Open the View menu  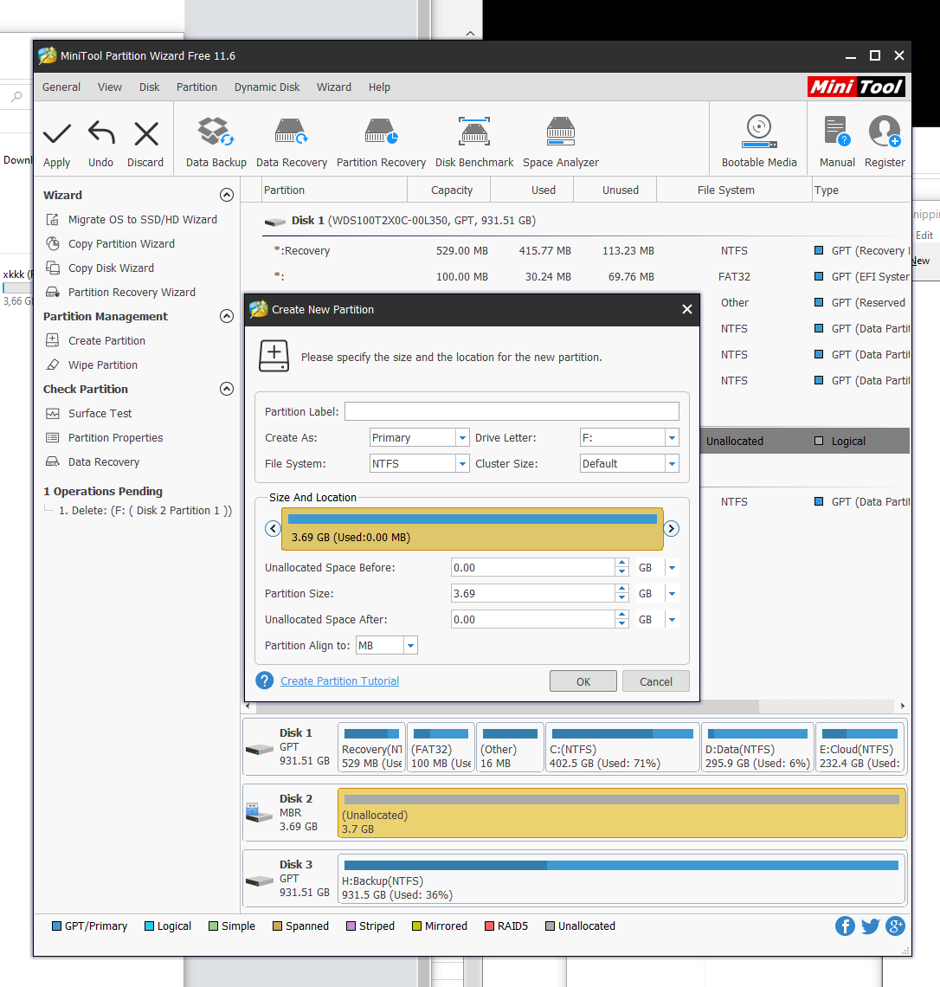tap(109, 87)
